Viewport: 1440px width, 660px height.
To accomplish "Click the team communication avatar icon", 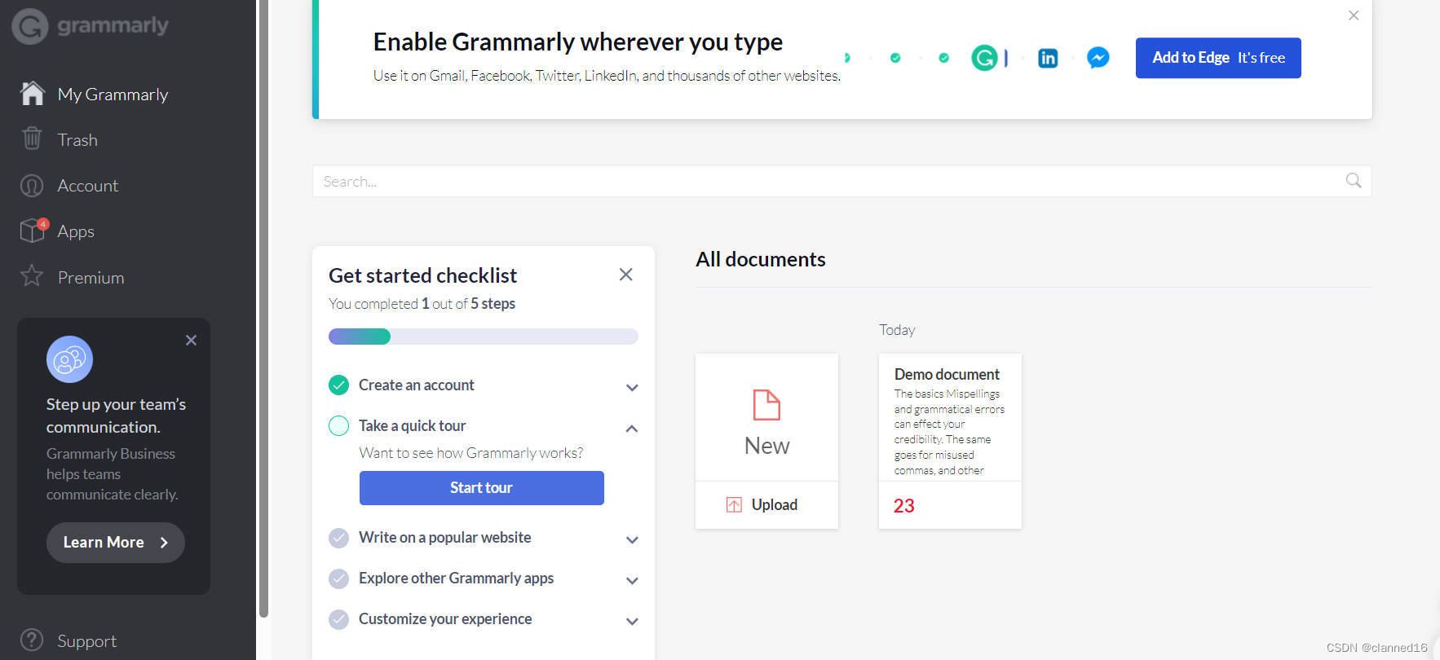I will tap(69, 359).
